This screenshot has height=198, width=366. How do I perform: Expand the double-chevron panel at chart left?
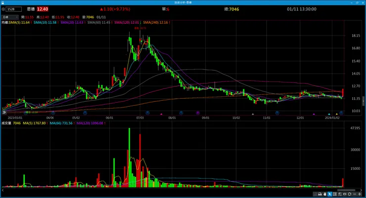(4, 112)
